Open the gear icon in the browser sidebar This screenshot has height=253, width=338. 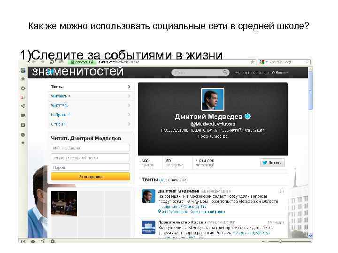coord(23,88)
